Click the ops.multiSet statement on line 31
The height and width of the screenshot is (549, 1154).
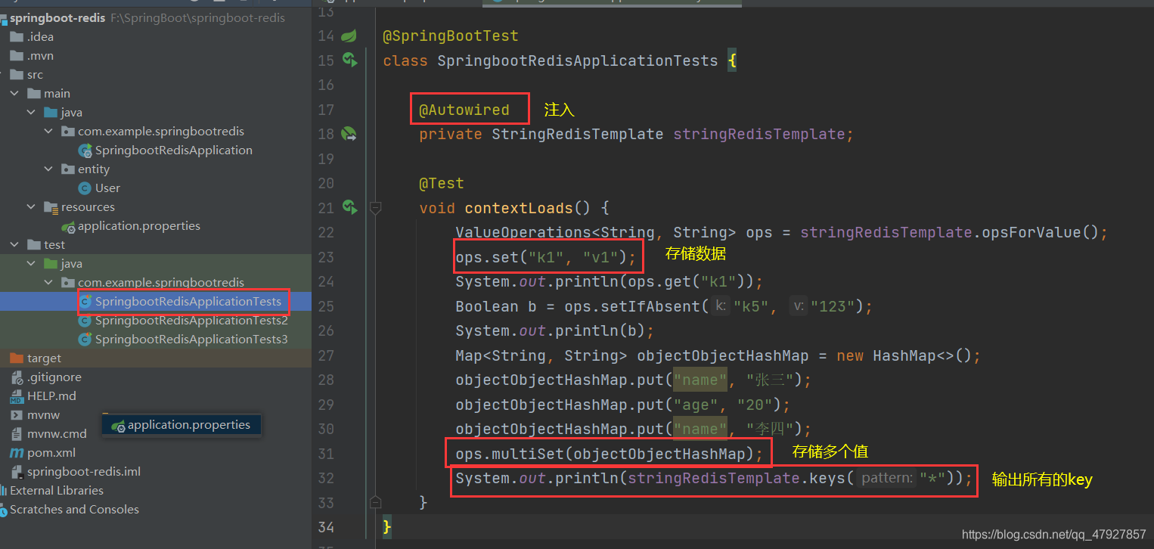click(x=610, y=454)
